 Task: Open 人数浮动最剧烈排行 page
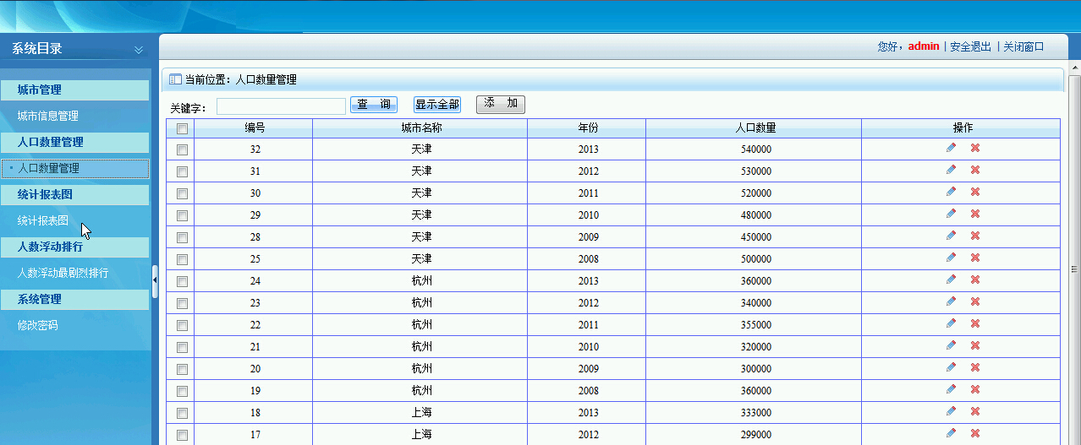click(63, 273)
